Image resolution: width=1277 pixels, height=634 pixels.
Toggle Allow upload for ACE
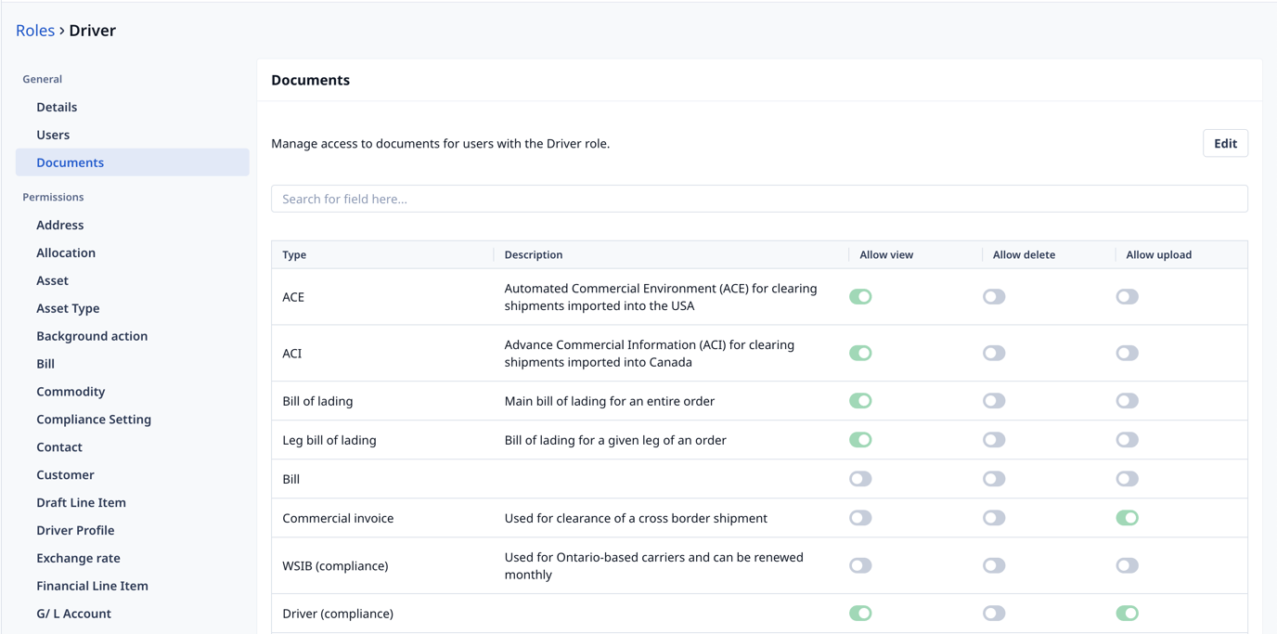1127,297
